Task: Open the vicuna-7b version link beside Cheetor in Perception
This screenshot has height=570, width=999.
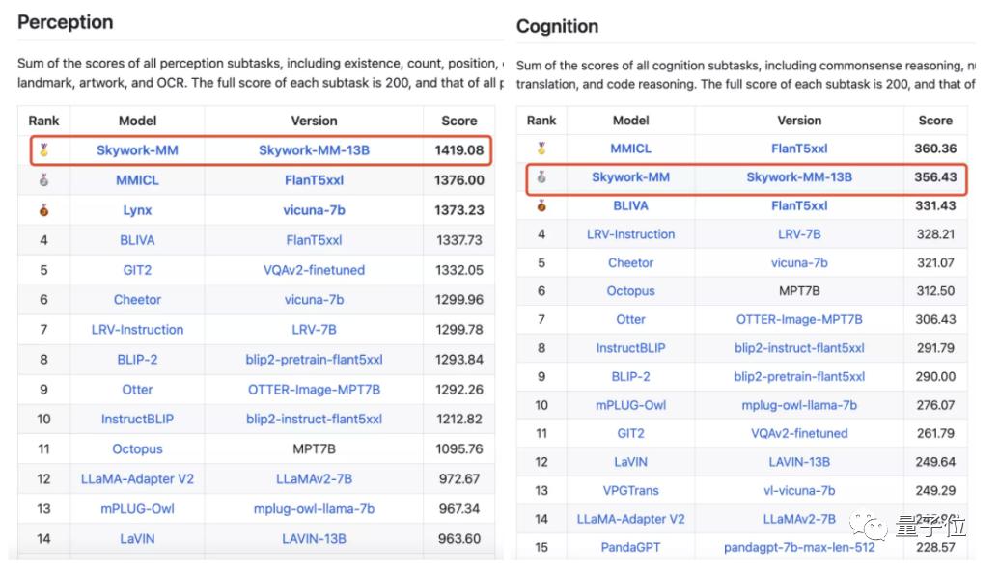Action: pyautogui.click(x=314, y=300)
